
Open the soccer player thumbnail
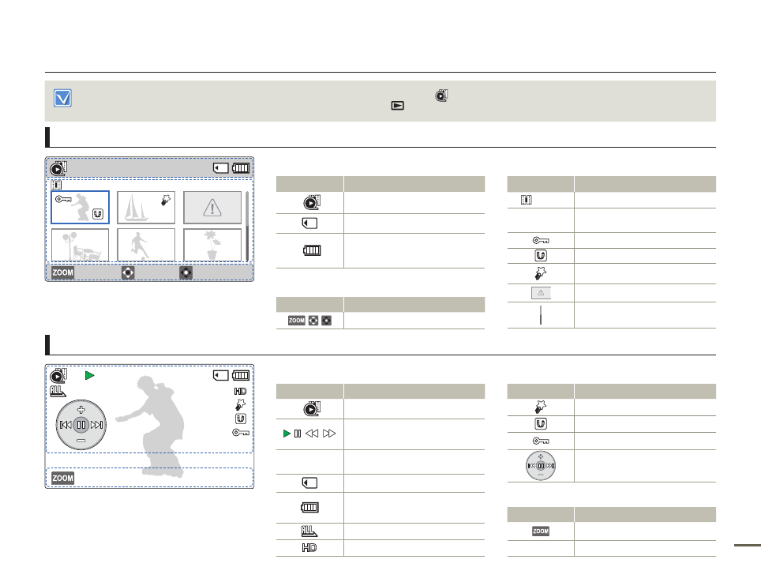click(x=146, y=245)
